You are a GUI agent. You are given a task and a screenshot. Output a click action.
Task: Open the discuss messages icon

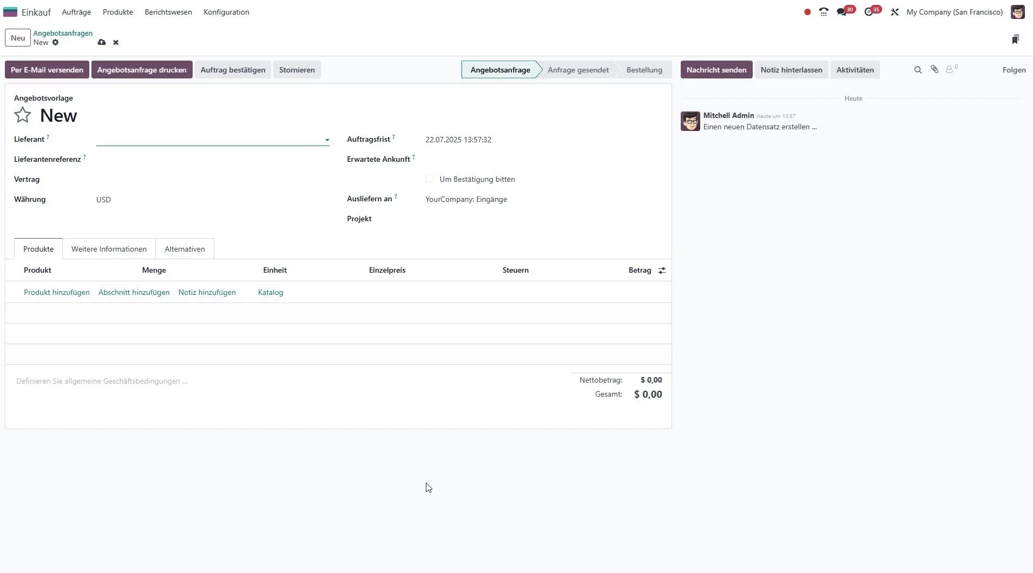coord(841,12)
